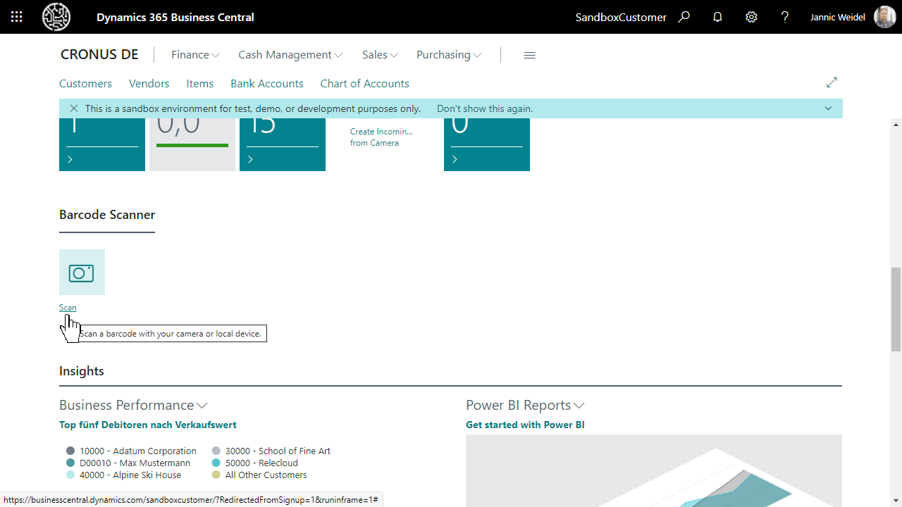Open help via the question mark icon
The width and height of the screenshot is (902, 507).
tap(784, 17)
